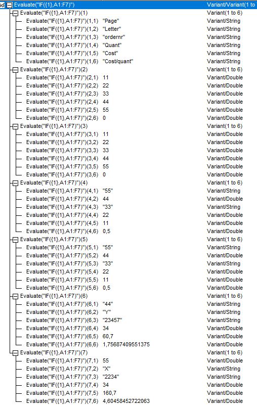Screen dimensions: 257x410
Task: Collapse the root Evaluate("IF({1},A1:F7)") node
Action: point(9,5)
